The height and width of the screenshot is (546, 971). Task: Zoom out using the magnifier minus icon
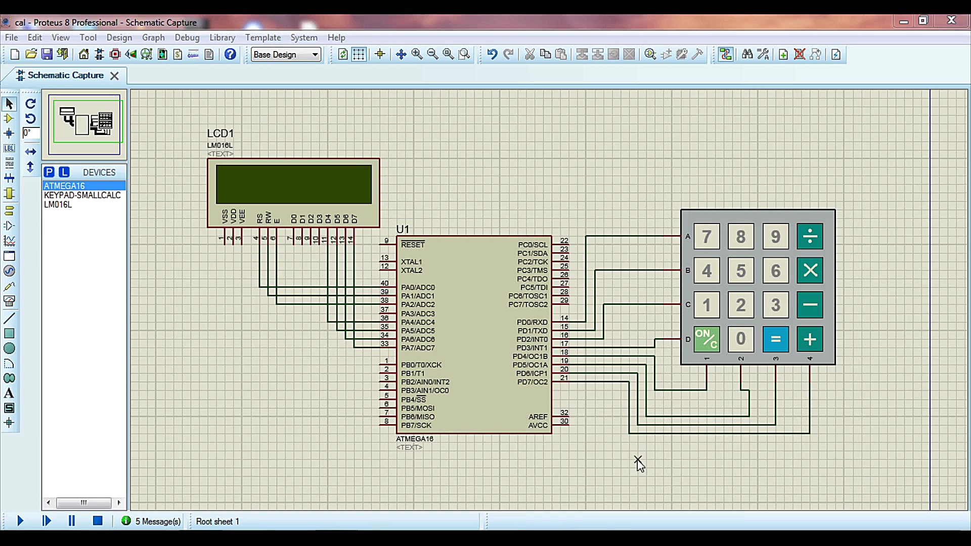tap(432, 54)
